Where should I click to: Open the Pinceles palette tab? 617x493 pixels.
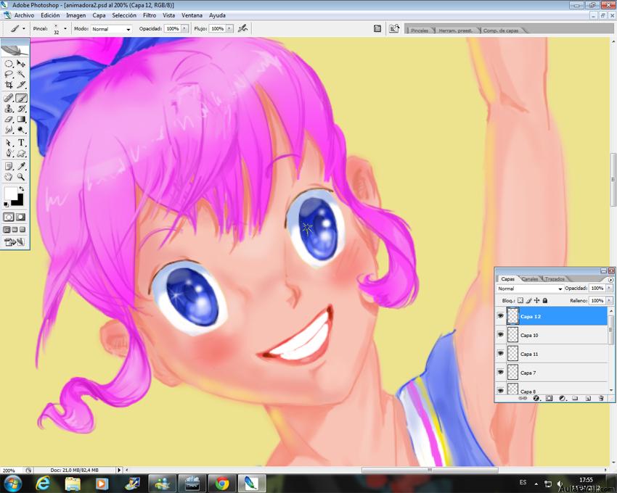420,30
